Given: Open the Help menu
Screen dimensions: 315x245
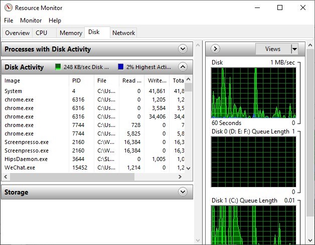Looking at the screenshot, I should (55, 20).
